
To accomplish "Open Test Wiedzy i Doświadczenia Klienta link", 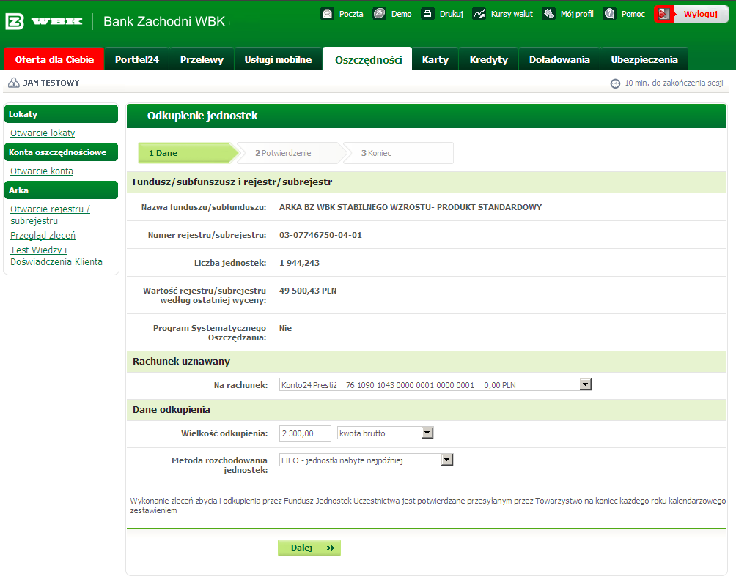I will click(56, 255).
